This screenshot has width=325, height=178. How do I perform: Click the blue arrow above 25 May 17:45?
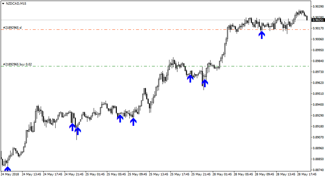[x=190, y=78]
